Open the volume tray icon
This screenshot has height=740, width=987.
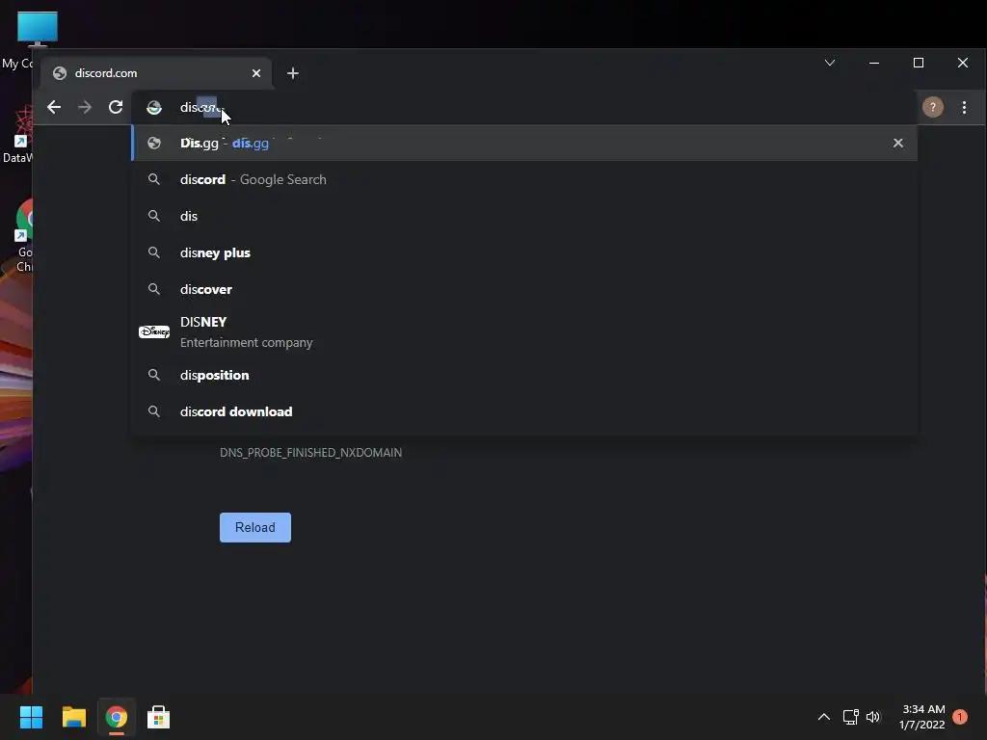pos(873,717)
